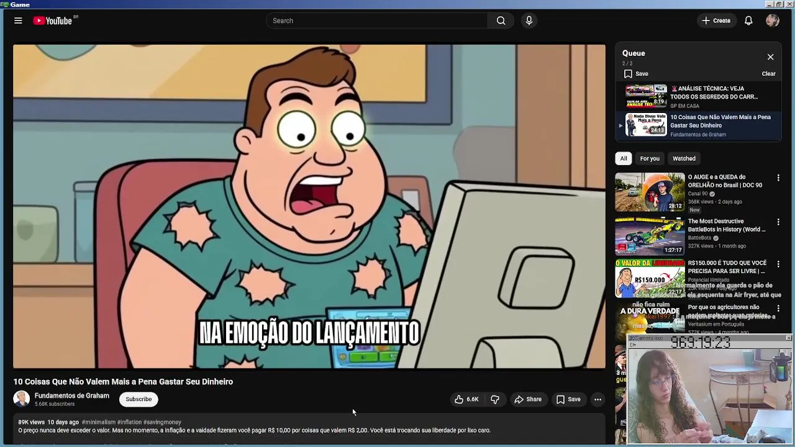Open the YouTube hamburger guide menu
Screen dimensions: 795x447
point(18,20)
